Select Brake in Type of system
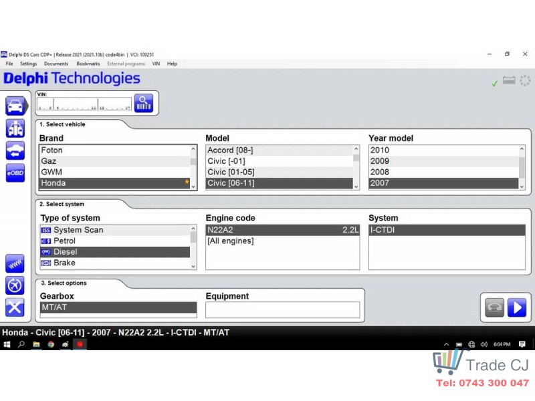This screenshot has width=535, height=401. [x=115, y=263]
